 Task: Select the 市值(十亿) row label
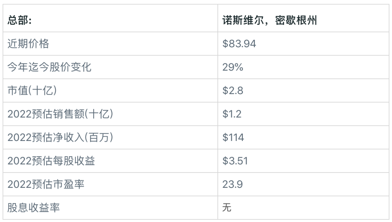pos(32,90)
